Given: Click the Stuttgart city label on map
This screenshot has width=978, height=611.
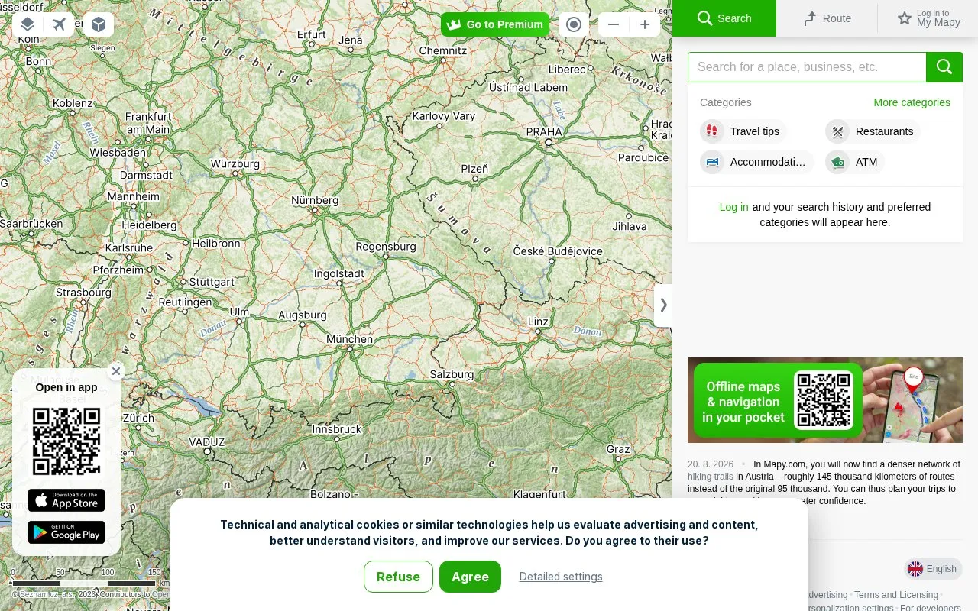Looking at the screenshot, I should pos(212,282).
